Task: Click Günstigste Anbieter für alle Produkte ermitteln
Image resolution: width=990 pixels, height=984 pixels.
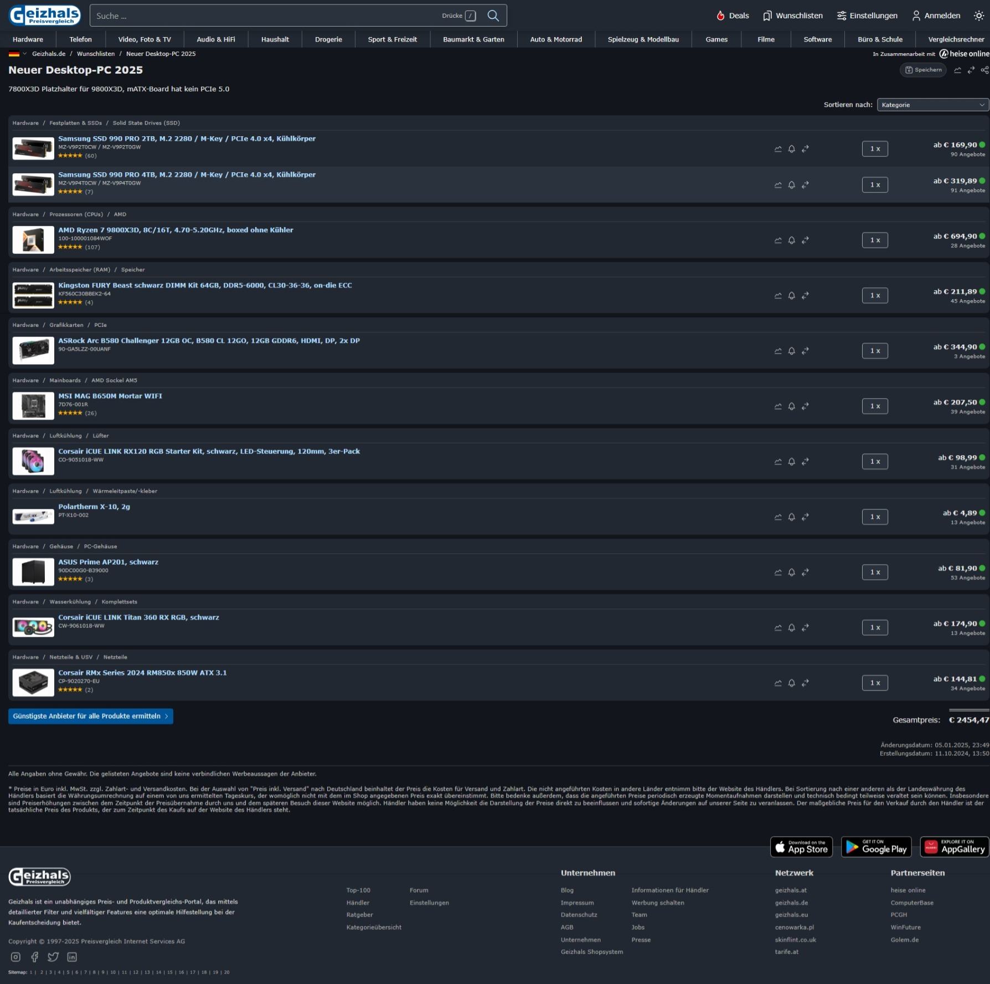Action: [91, 716]
